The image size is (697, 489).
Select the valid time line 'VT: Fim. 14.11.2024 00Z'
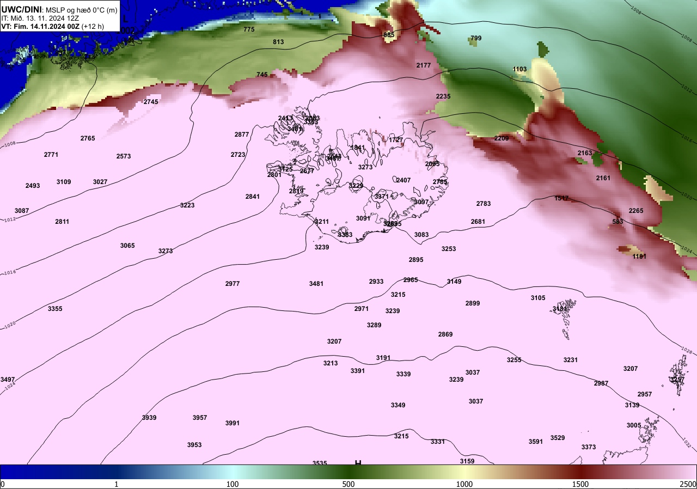click(x=41, y=26)
